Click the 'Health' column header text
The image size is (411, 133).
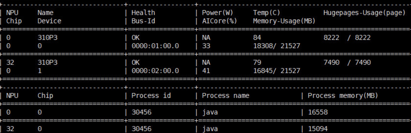[x=143, y=13]
